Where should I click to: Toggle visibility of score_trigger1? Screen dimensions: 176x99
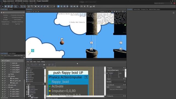tap(2, 65)
